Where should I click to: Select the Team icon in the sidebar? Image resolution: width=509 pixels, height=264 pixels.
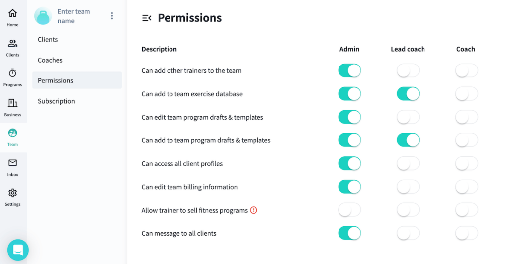[12, 133]
